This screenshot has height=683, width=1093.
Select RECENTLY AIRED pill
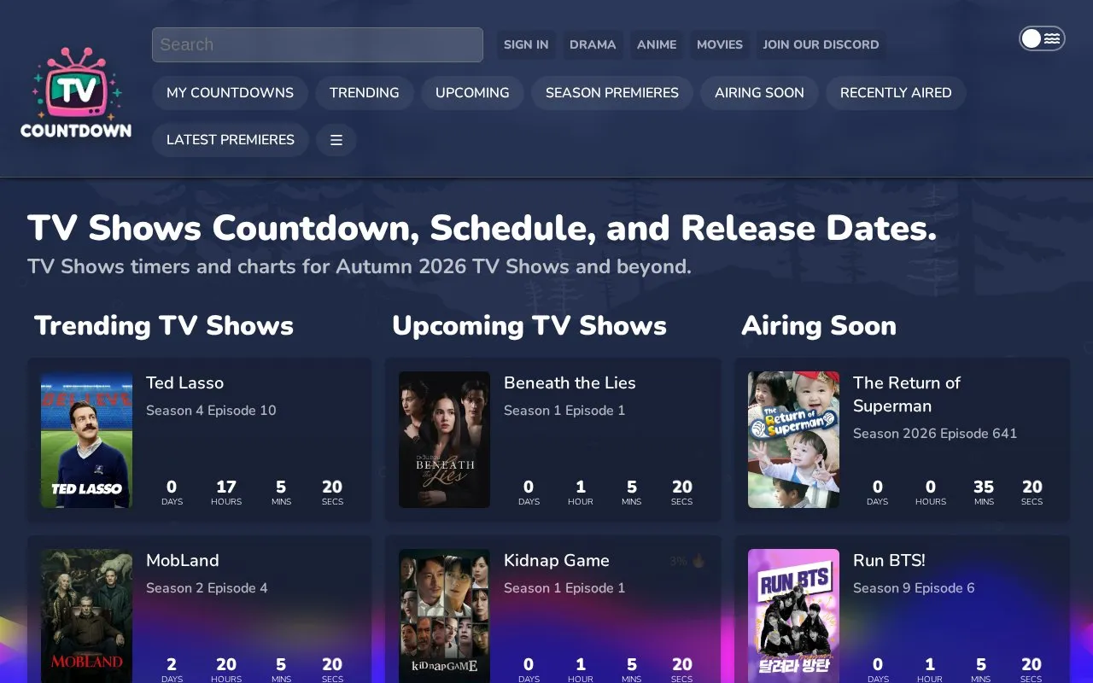pos(896,93)
